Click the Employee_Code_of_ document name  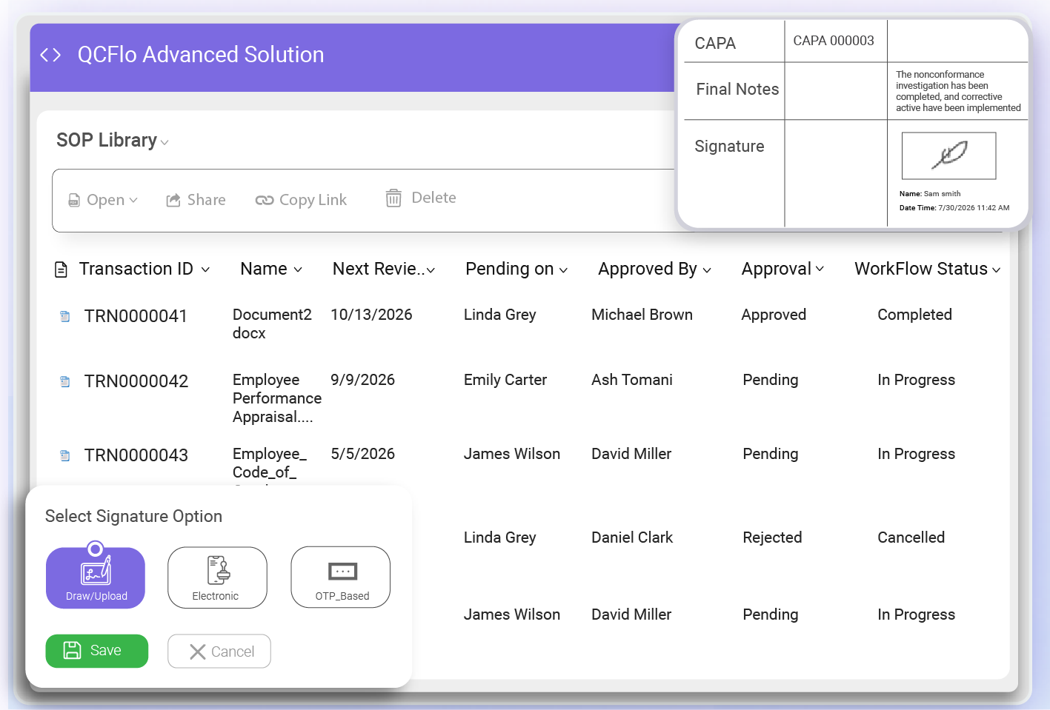point(270,463)
